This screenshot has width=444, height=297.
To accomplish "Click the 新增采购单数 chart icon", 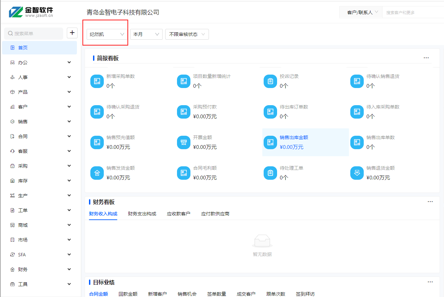I will (97, 81).
